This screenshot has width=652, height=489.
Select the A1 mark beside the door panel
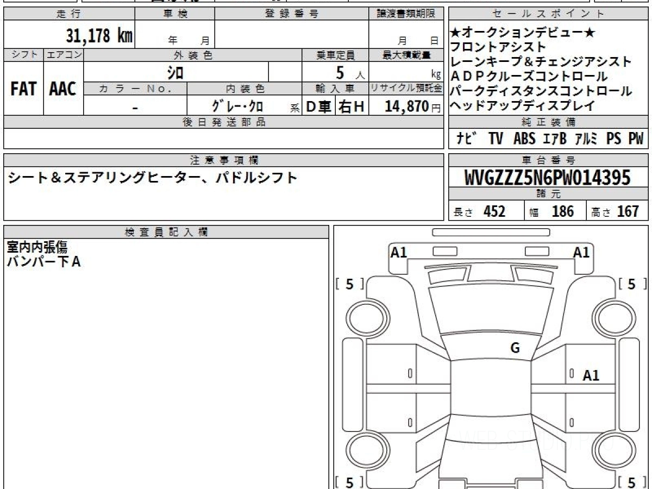tap(591, 375)
